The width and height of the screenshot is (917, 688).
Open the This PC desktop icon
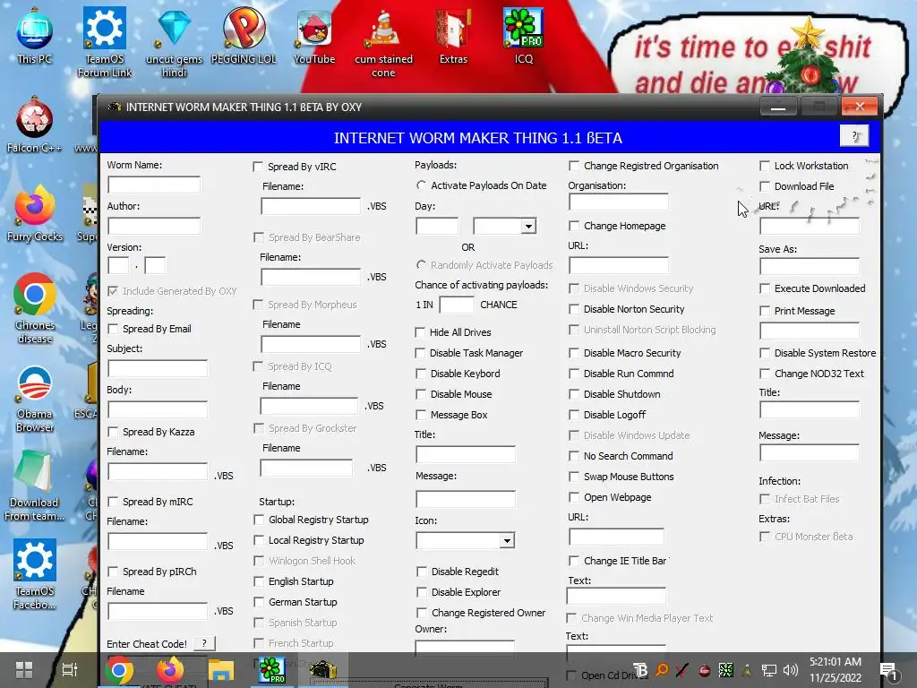click(x=35, y=35)
